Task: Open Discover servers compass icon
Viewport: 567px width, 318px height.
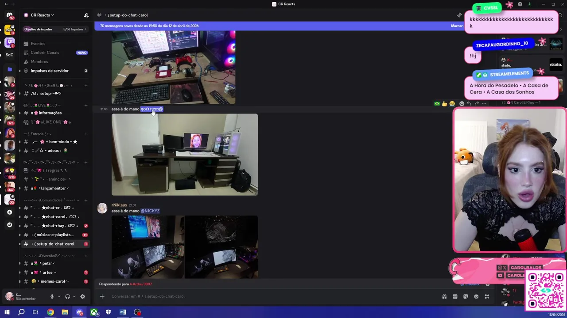Action: click(x=9, y=225)
